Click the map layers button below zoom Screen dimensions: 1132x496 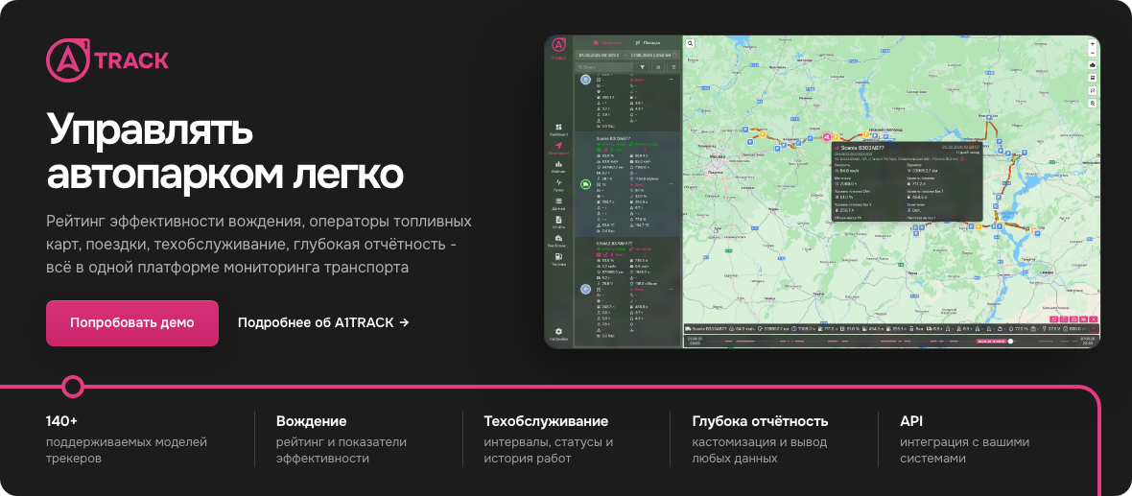click(x=1093, y=65)
